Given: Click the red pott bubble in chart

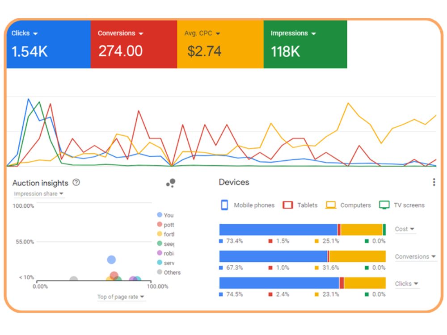Looking at the screenshot, I should click(114, 275).
